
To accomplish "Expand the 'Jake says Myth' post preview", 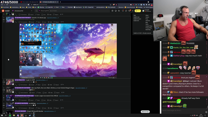I will 16,92.
